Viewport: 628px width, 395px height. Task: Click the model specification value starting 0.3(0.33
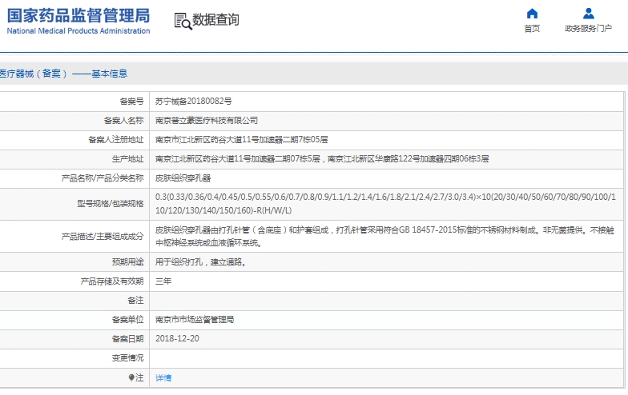click(x=385, y=203)
